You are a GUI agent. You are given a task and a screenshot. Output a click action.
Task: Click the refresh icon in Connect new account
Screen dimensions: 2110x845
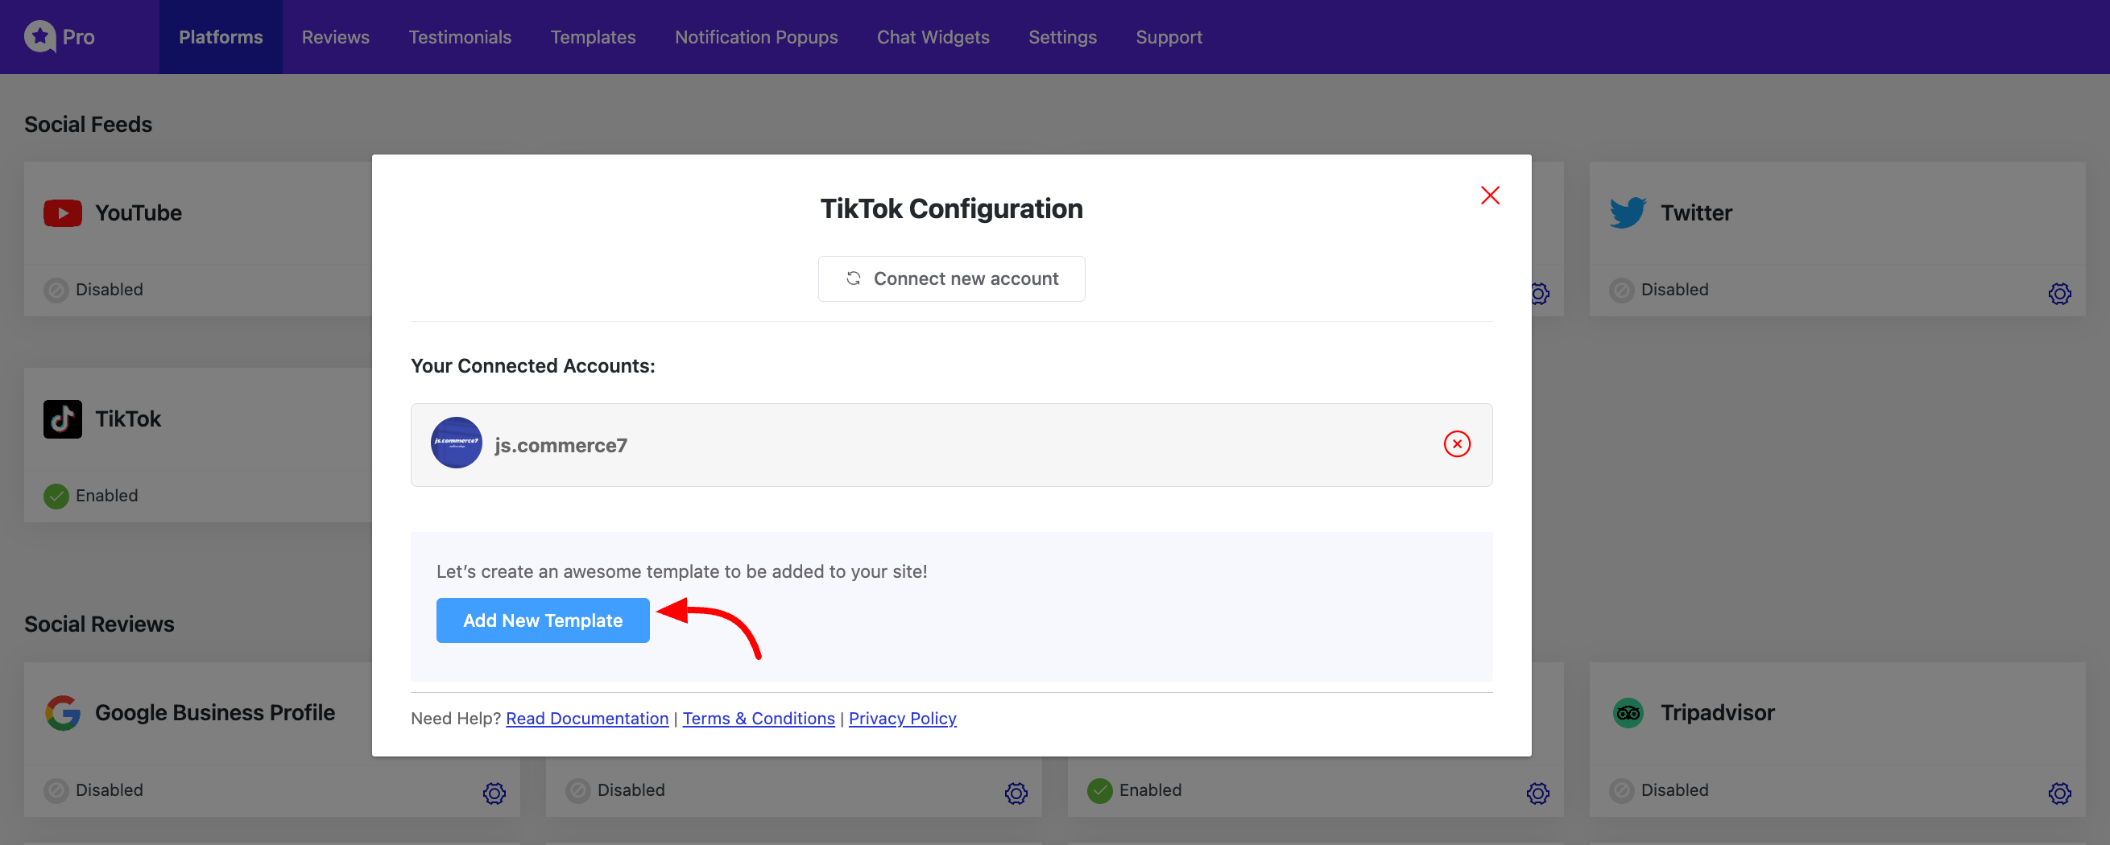[853, 278]
